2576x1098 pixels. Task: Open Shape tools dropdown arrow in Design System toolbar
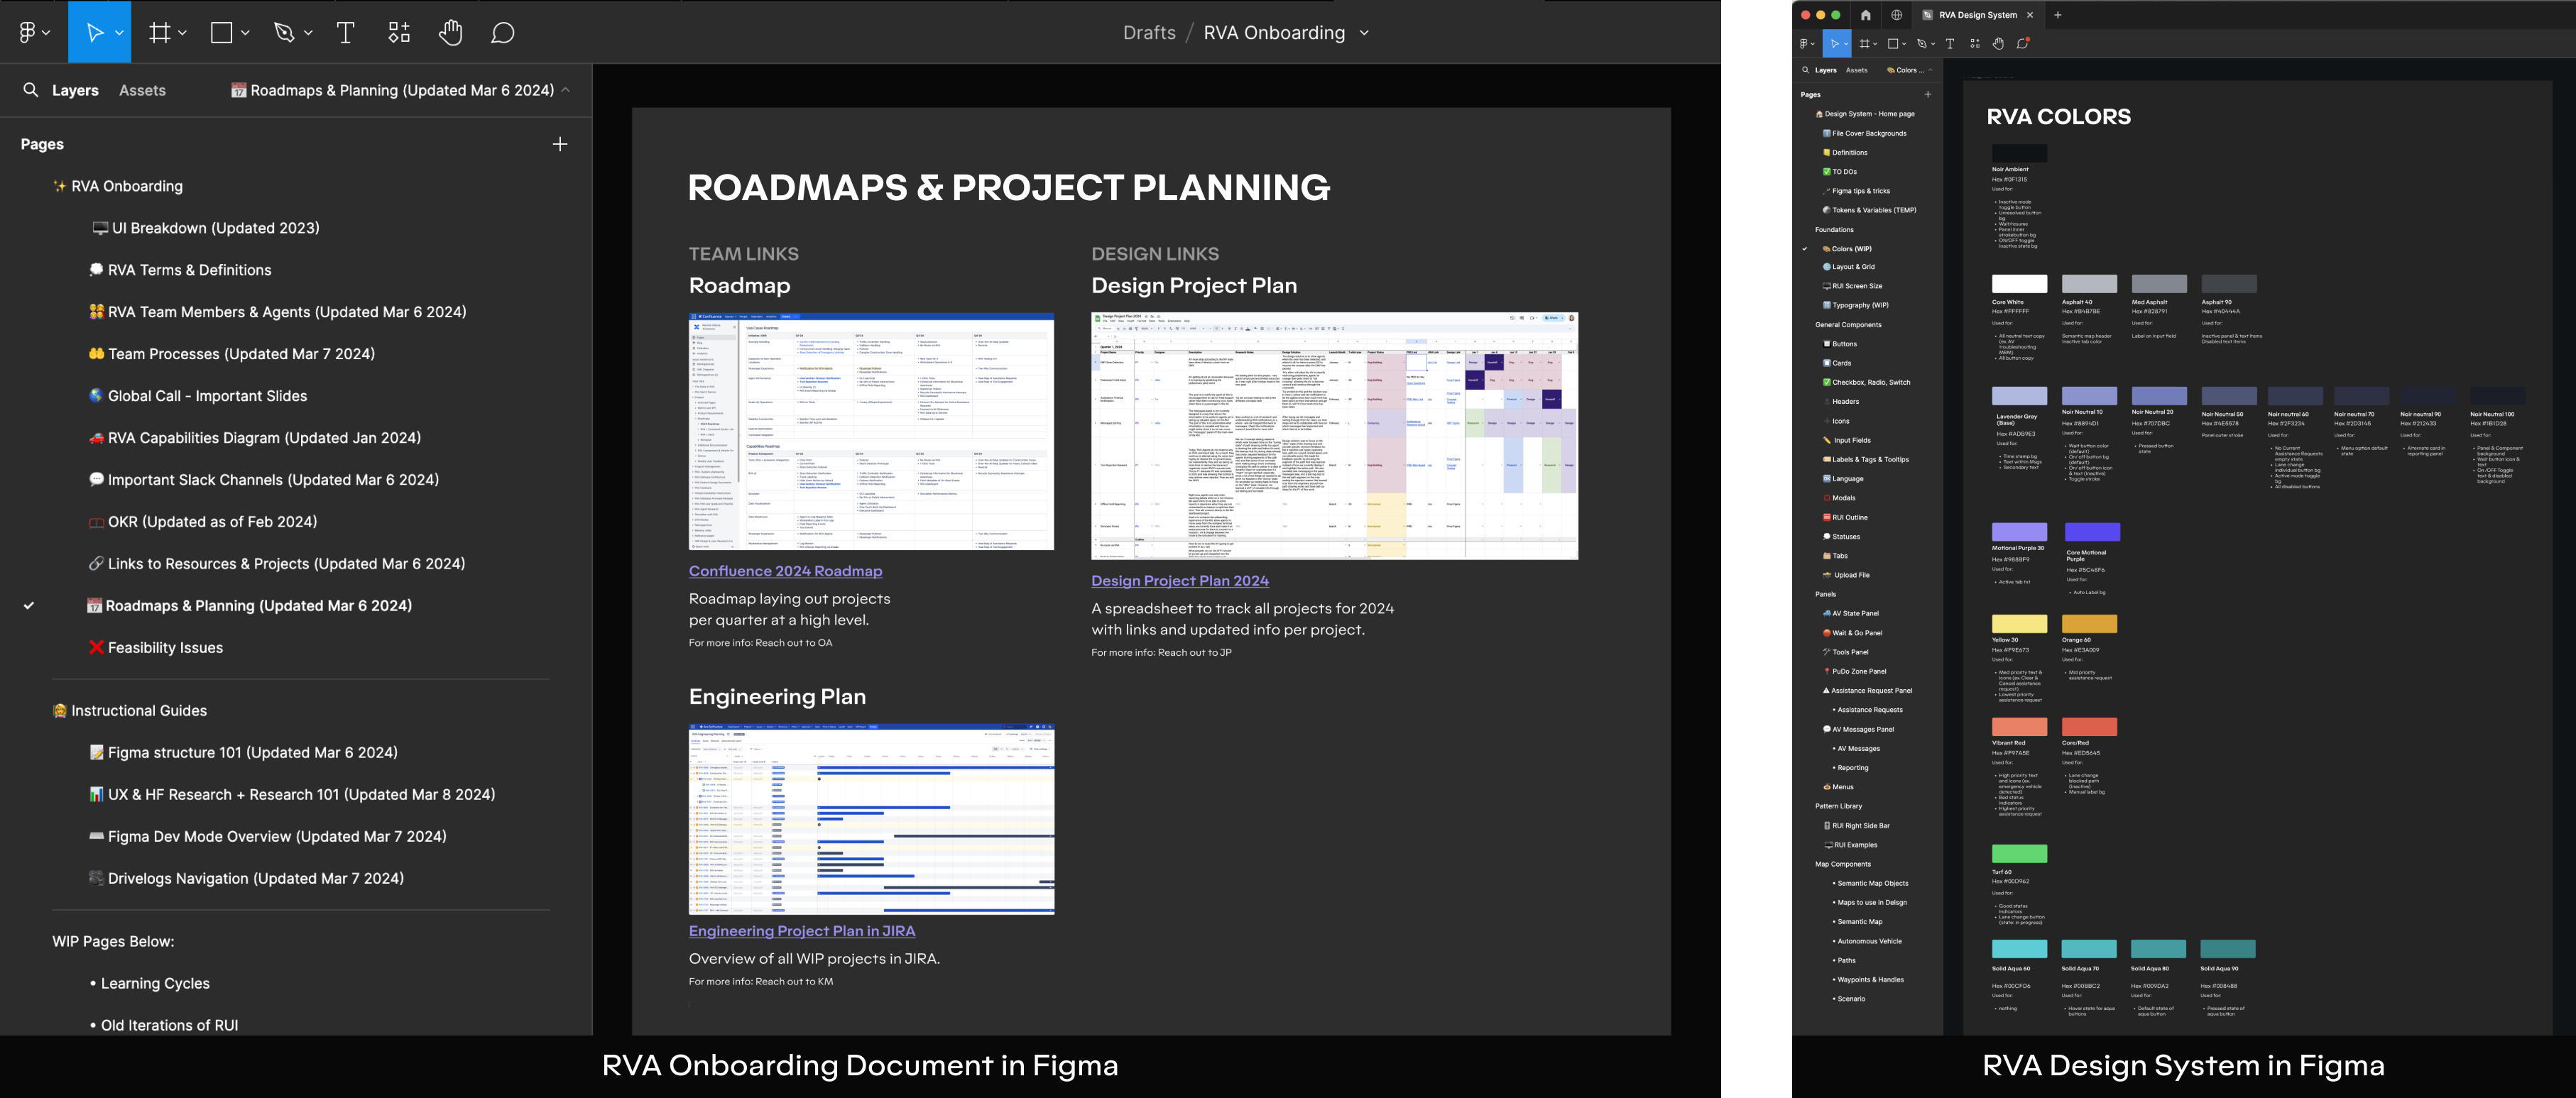pos(1903,44)
